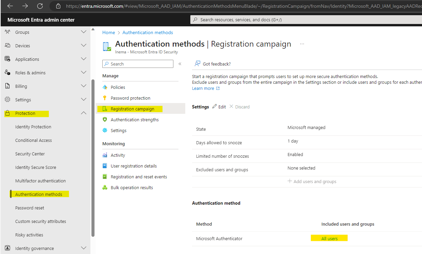The height and width of the screenshot is (254, 422).
Task: Click the Got feedback megaphone icon
Action: (x=197, y=63)
